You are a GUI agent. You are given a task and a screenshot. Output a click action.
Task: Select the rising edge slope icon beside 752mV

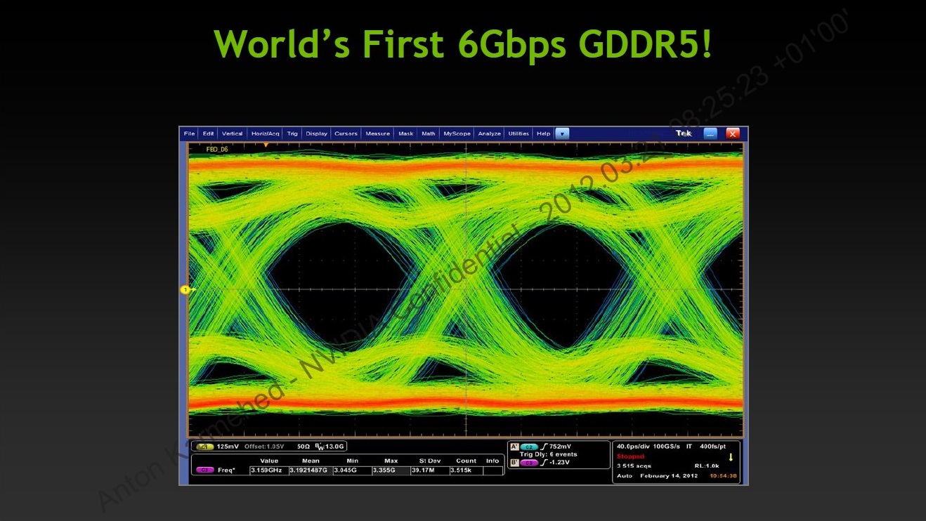(x=544, y=447)
